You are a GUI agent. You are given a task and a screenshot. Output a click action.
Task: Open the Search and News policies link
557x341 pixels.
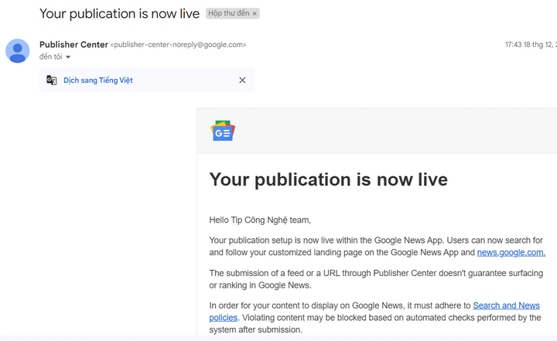tap(506, 305)
